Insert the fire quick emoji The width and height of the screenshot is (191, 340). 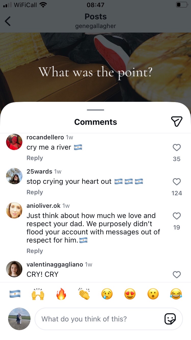[61, 294]
